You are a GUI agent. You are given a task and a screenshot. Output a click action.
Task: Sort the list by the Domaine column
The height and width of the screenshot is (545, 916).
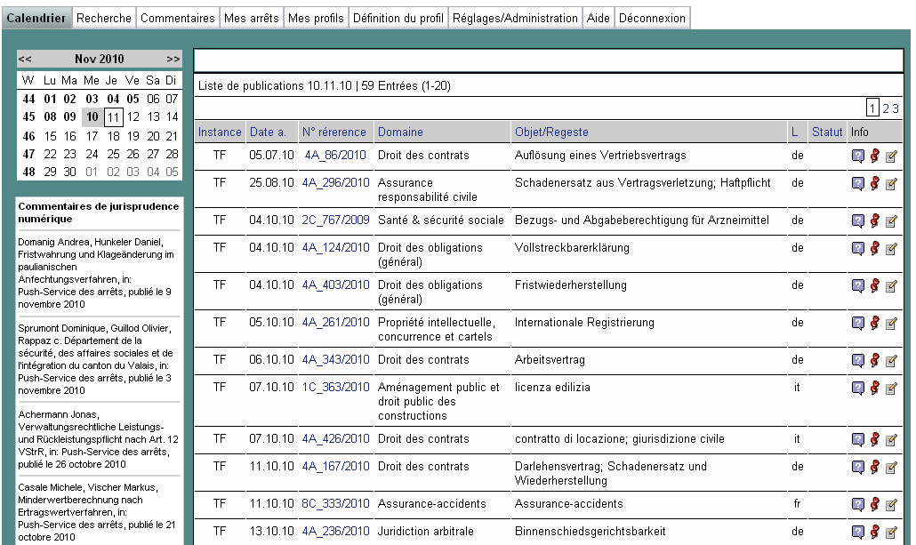(400, 132)
